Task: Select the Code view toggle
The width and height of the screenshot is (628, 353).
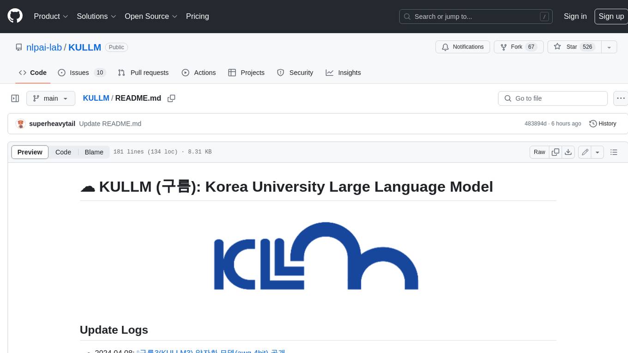Action: pyautogui.click(x=63, y=152)
